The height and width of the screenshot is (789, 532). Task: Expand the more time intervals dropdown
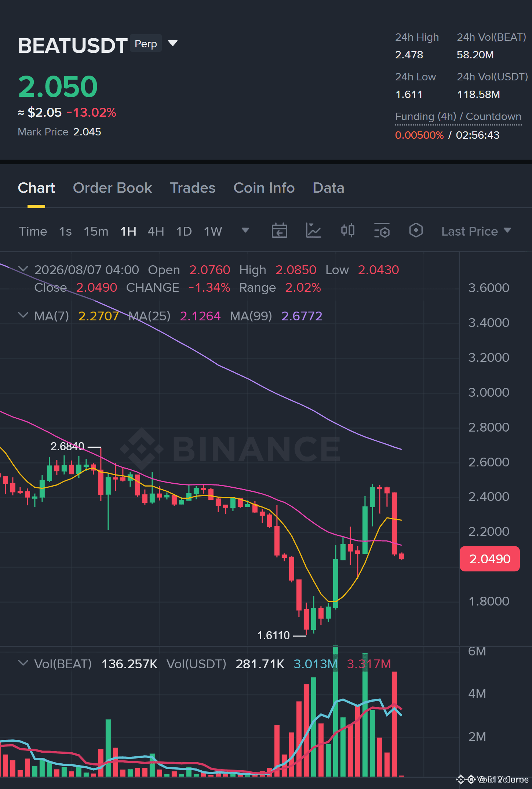[x=245, y=230]
